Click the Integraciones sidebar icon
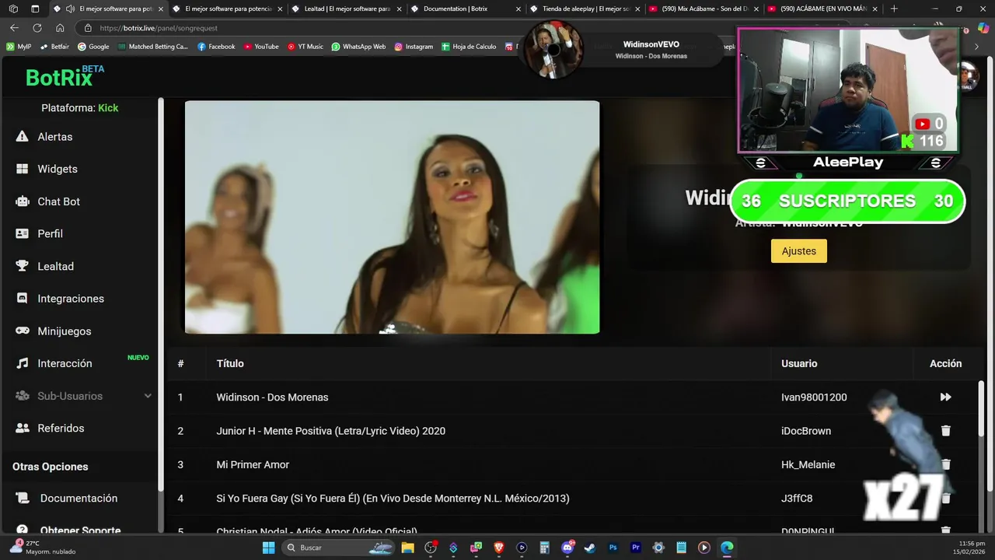 (23, 299)
